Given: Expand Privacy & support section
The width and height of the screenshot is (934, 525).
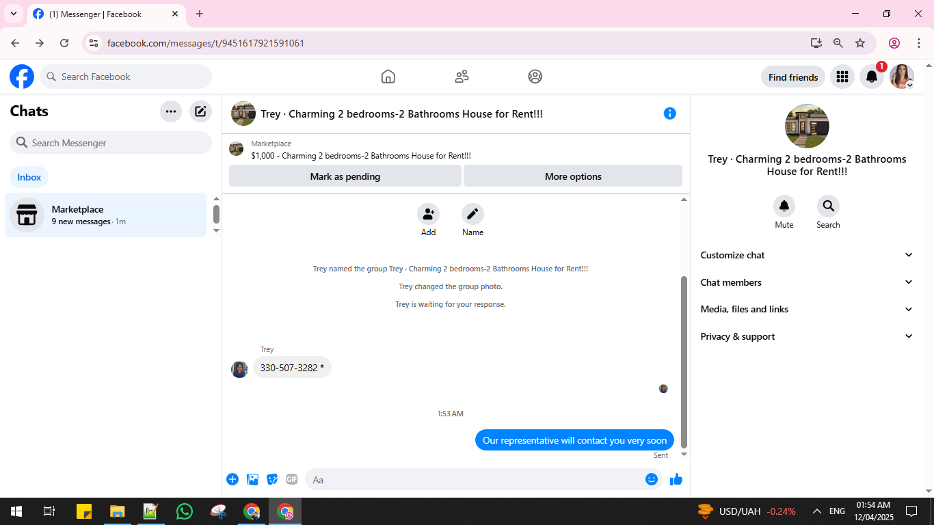Looking at the screenshot, I should 807,337.
